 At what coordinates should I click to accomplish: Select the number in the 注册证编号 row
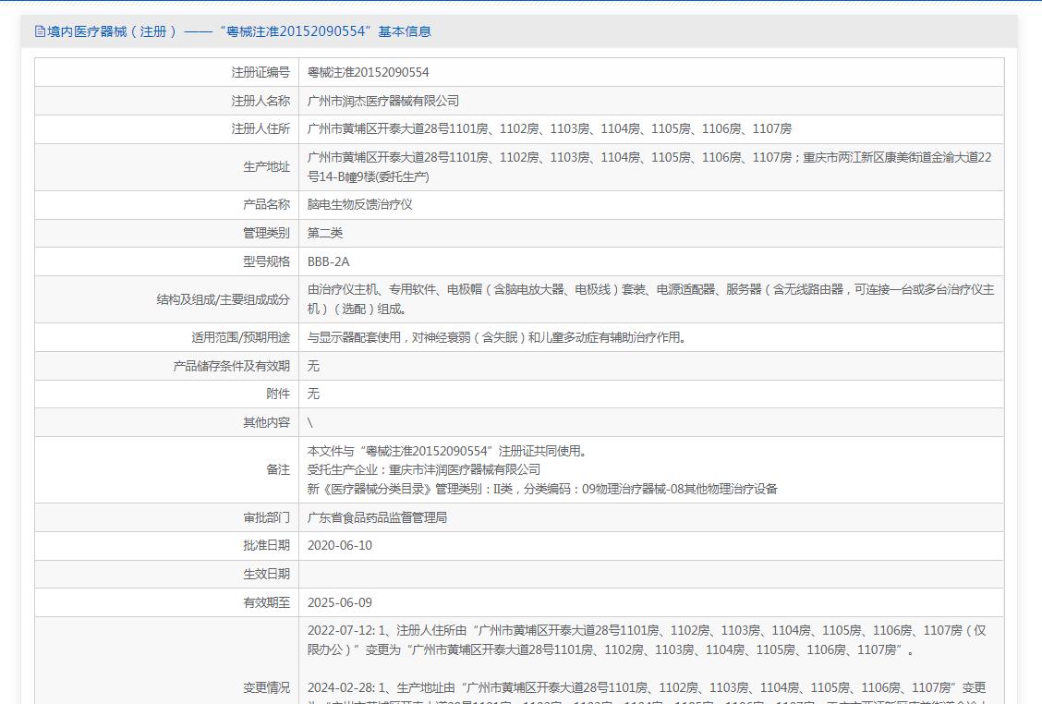coord(368,72)
